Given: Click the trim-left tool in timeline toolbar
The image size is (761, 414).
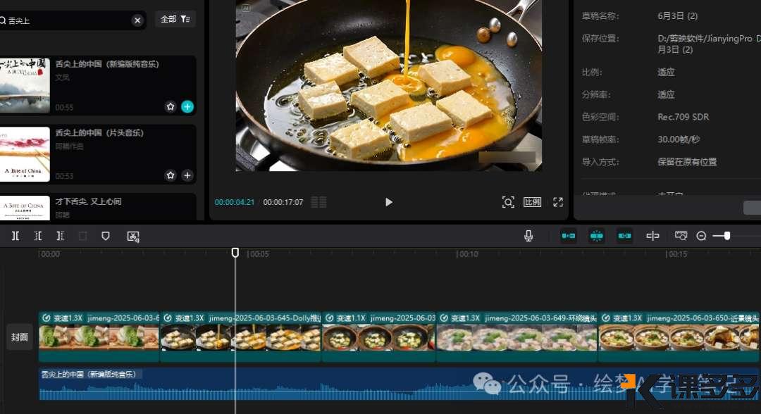Looking at the screenshot, I should click(x=38, y=236).
